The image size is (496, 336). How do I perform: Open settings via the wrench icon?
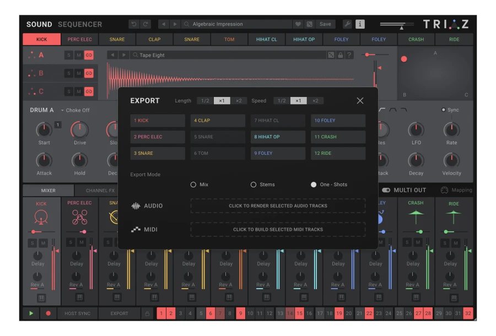(x=347, y=24)
